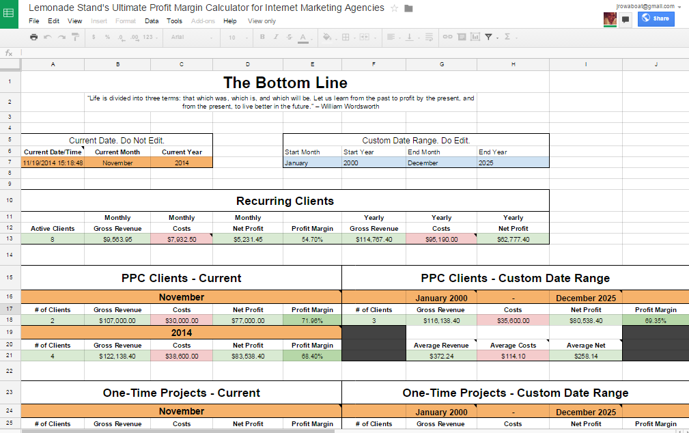The image size is (689, 433).
Task: Open Fill color paint bucket
Action: [x=327, y=37]
